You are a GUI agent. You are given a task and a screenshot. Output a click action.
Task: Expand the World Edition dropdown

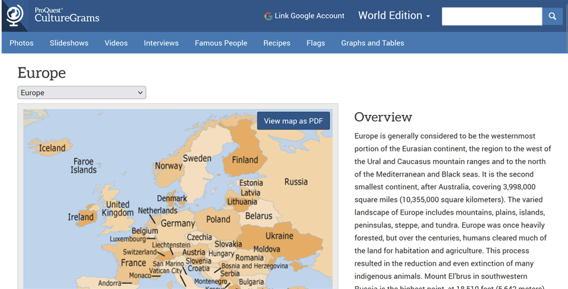[x=394, y=16]
